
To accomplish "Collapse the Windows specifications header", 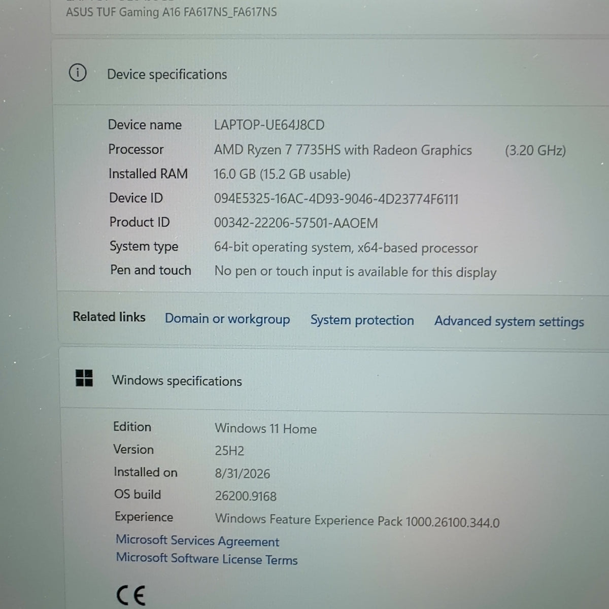I will pyautogui.click(x=334, y=380).
